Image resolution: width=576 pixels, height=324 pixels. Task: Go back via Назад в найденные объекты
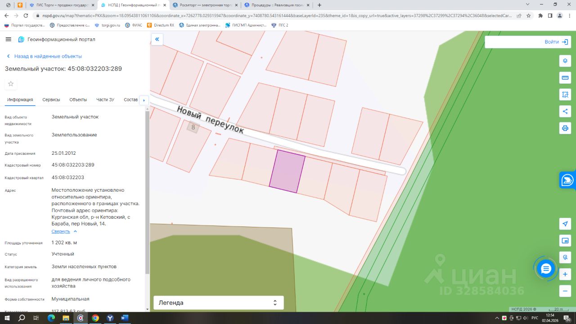pyautogui.click(x=44, y=56)
